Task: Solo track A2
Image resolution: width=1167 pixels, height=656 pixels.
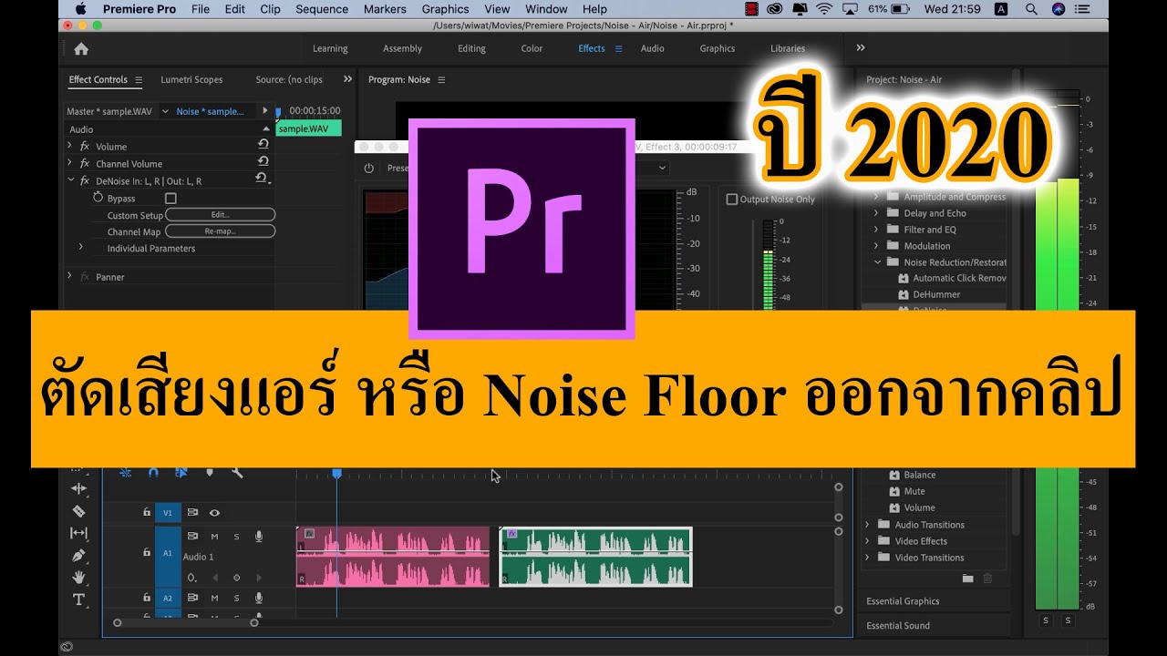Action: click(236, 598)
